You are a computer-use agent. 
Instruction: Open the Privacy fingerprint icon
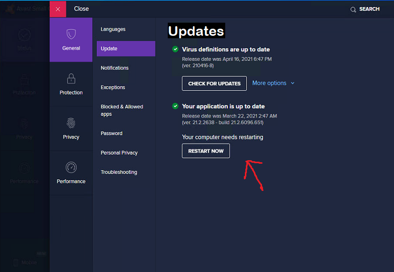coord(71,123)
